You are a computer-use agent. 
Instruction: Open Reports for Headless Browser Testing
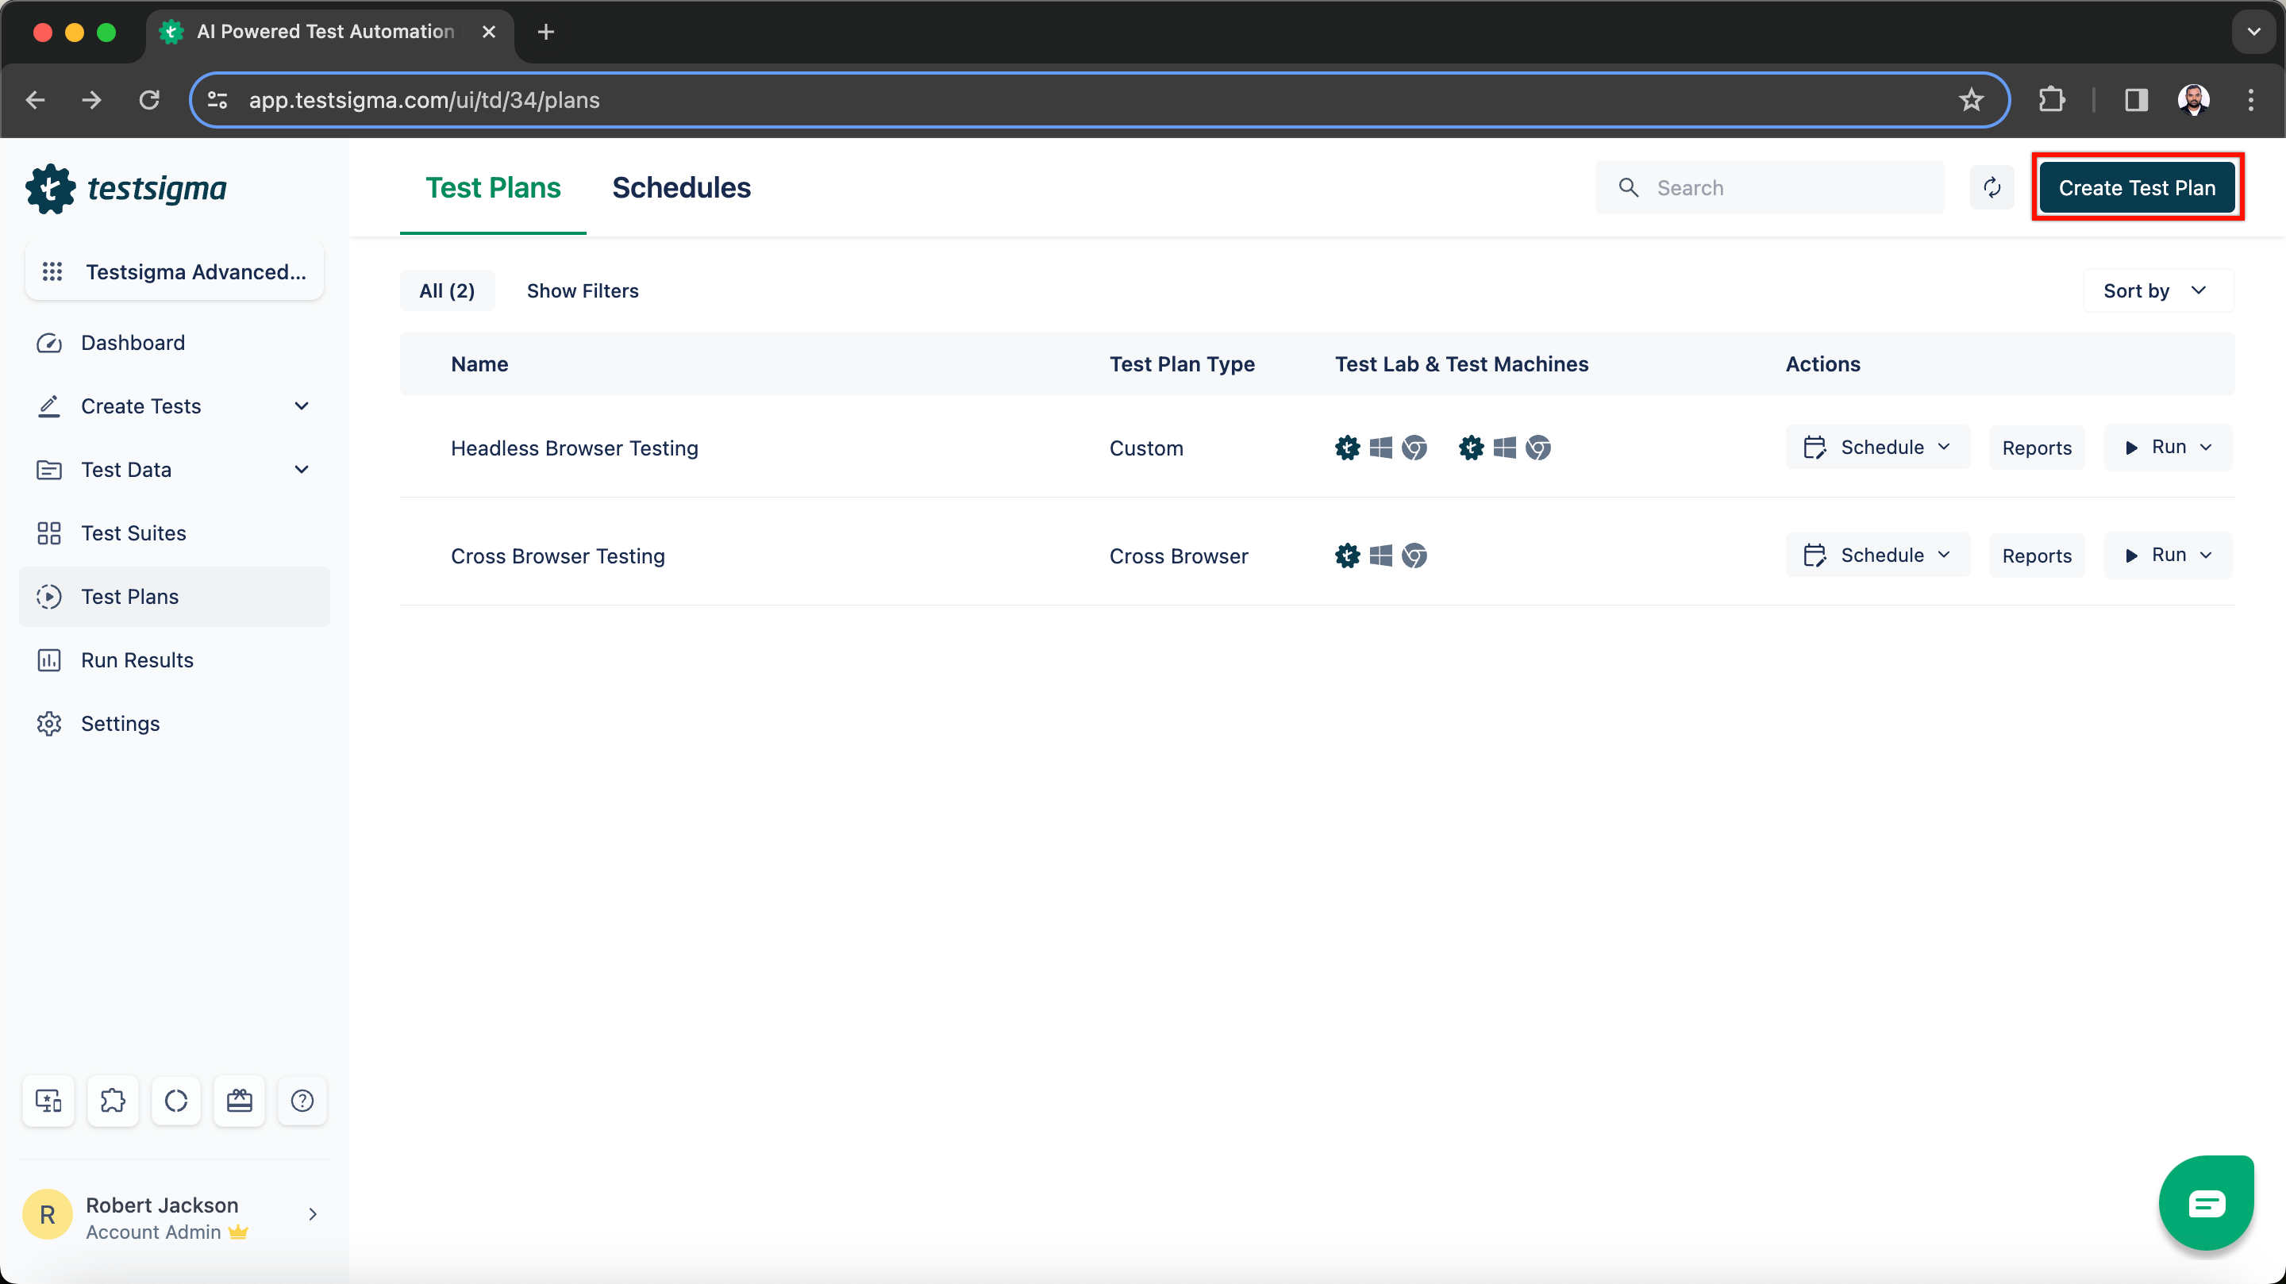(x=2037, y=448)
